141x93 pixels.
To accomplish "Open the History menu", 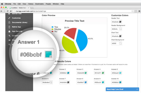I will pyautogui.click(x=31, y=4).
